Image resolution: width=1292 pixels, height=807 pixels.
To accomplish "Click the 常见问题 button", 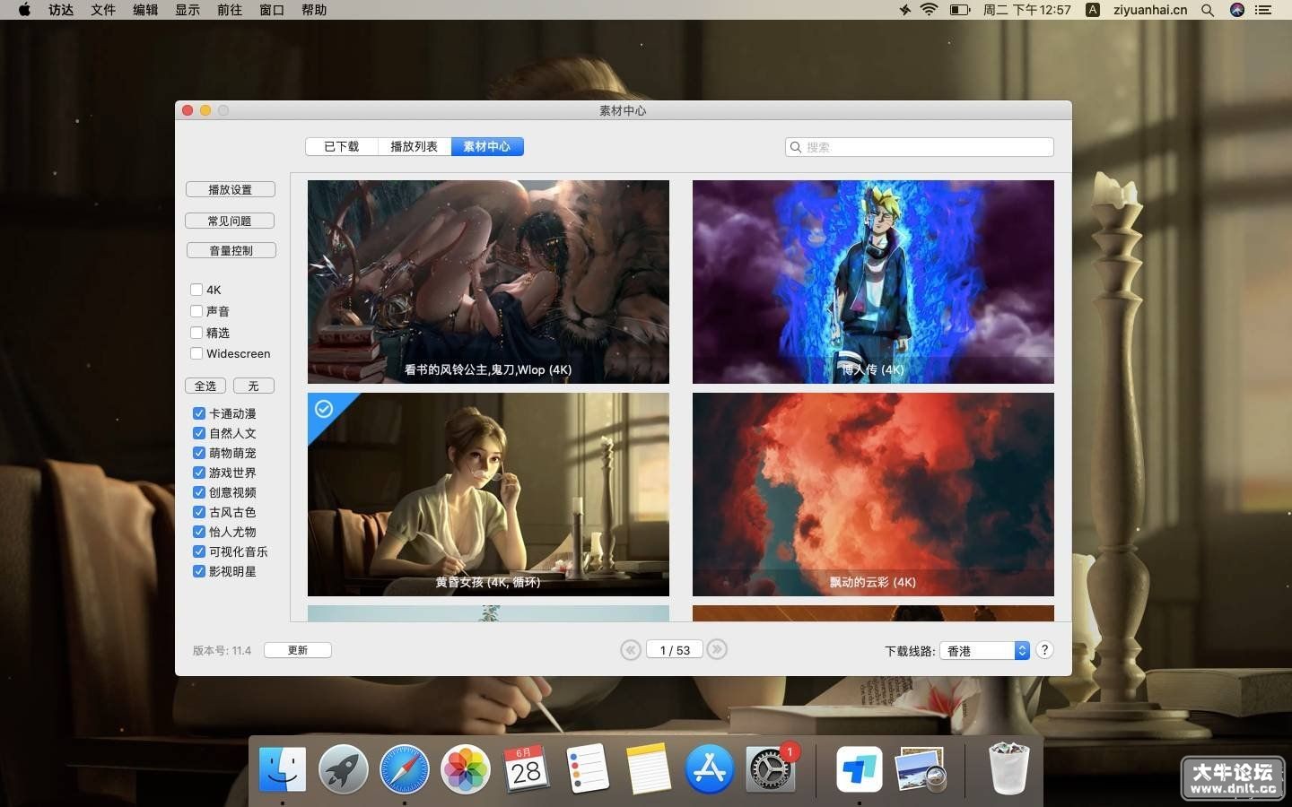I will [230, 221].
